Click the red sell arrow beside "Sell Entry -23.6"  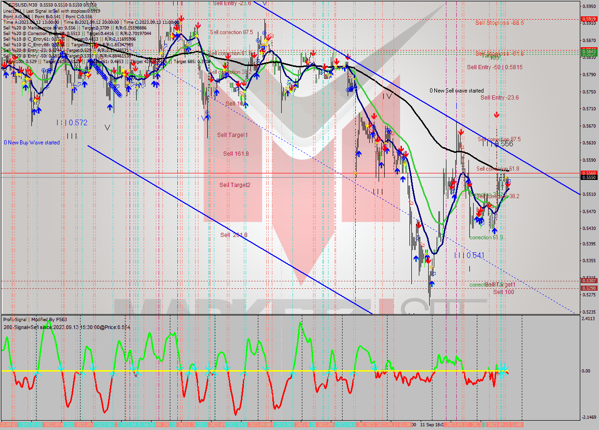click(497, 114)
